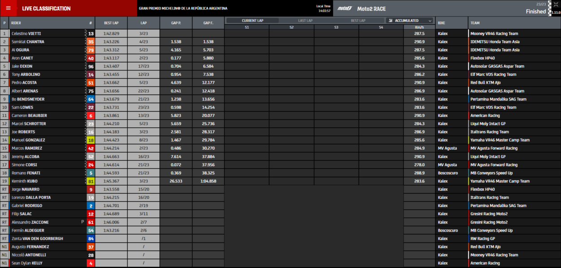The height and width of the screenshot is (268, 561).
Task: Sort by the GAP P. column header
Action: tap(176, 22)
